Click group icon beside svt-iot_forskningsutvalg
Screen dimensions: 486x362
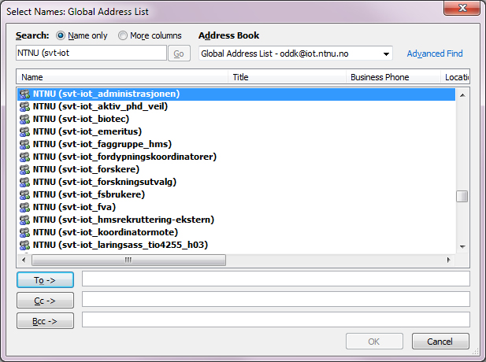(24, 182)
